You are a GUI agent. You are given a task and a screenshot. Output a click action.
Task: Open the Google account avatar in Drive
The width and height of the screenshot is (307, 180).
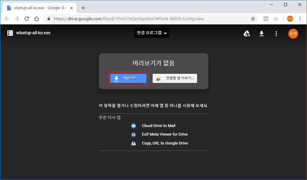pyautogui.click(x=293, y=34)
